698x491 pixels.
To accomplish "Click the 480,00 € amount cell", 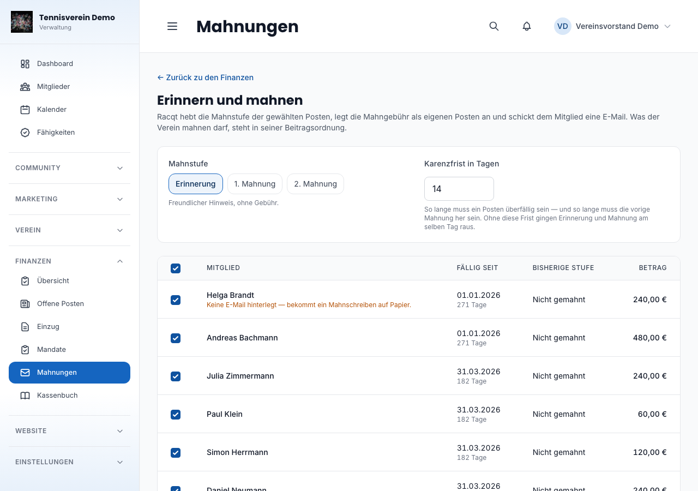I will point(649,338).
